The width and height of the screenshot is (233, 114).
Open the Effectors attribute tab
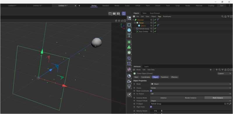[174, 77]
